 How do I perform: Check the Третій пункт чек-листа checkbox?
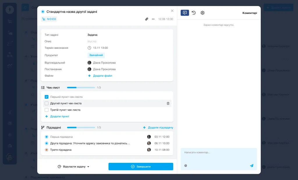47,110
